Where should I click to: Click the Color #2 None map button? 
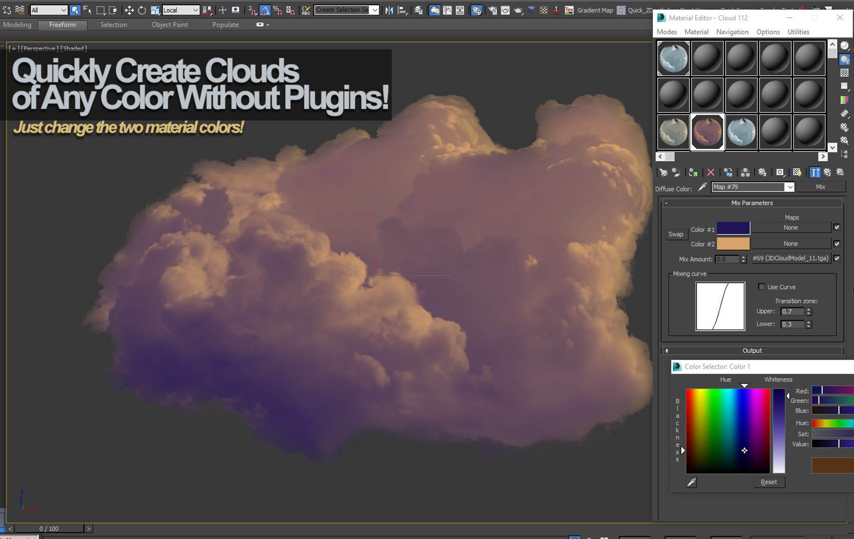pyautogui.click(x=791, y=244)
